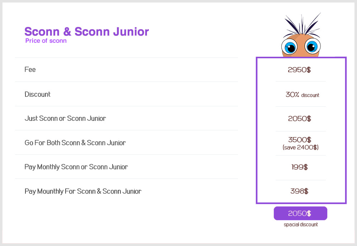Viewport: 357px width, 246px height.
Task: Click the mascot's spiky hair
Action: (302, 24)
